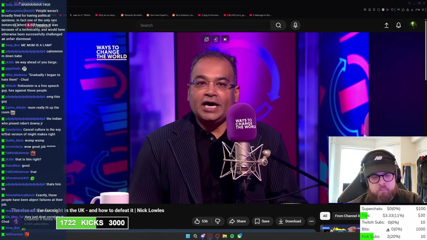Image resolution: width=427 pixels, height=240 pixels.
Task: Click the chat message 'ME MUM IS A LAMP'
Action: click(36, 45)
